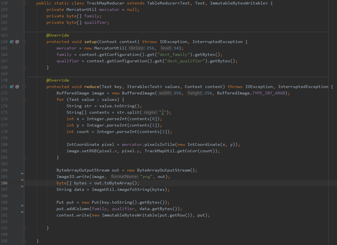Click line number 186 in the gutter
The image size is (337, 245).
4,183
